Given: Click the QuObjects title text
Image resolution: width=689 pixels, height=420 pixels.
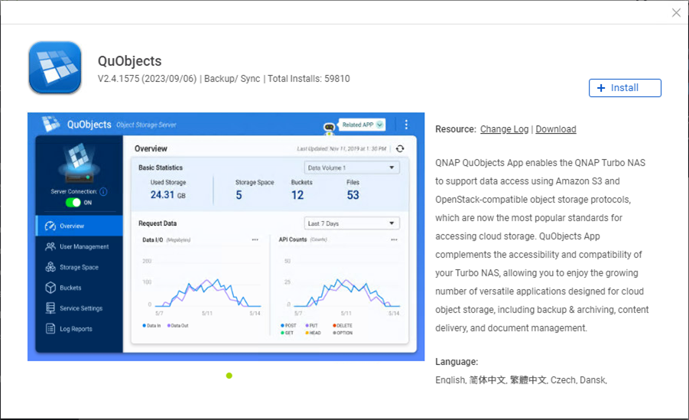Looking at the screenshot, I should pyautogui.click(x=130, y=61).
